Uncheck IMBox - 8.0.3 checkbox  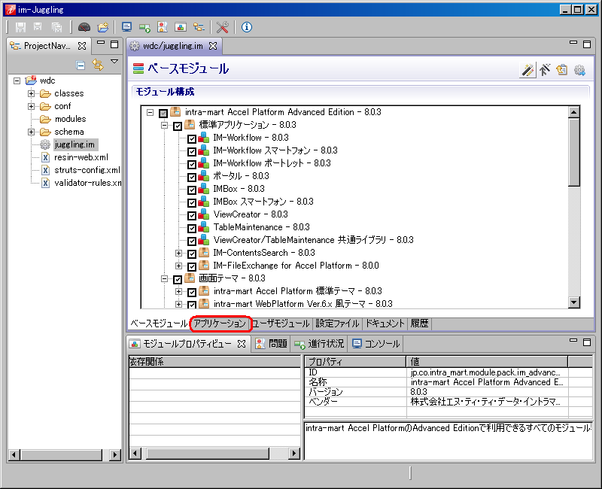[x=192, y=190]
